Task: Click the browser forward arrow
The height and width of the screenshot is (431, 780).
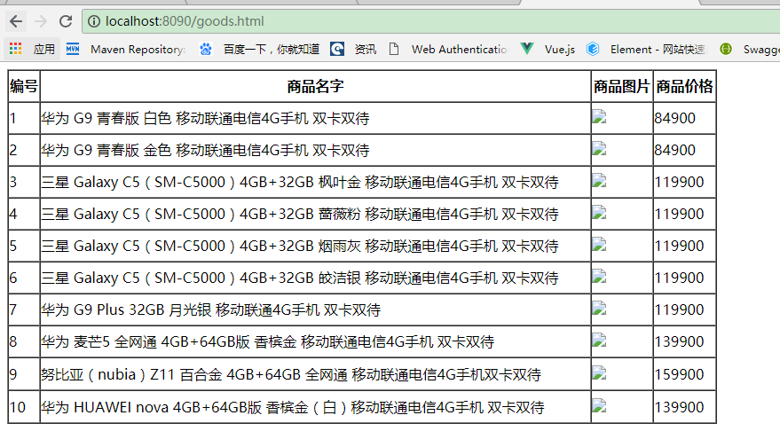Action: pyautogui.click(x=41, y=21)
